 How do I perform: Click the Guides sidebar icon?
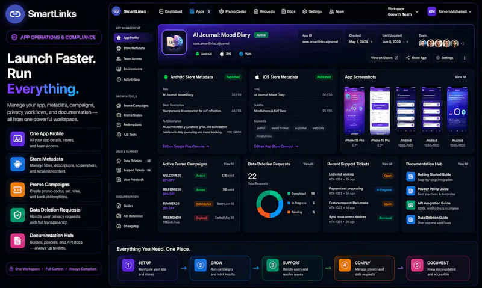tap(119, 206)
